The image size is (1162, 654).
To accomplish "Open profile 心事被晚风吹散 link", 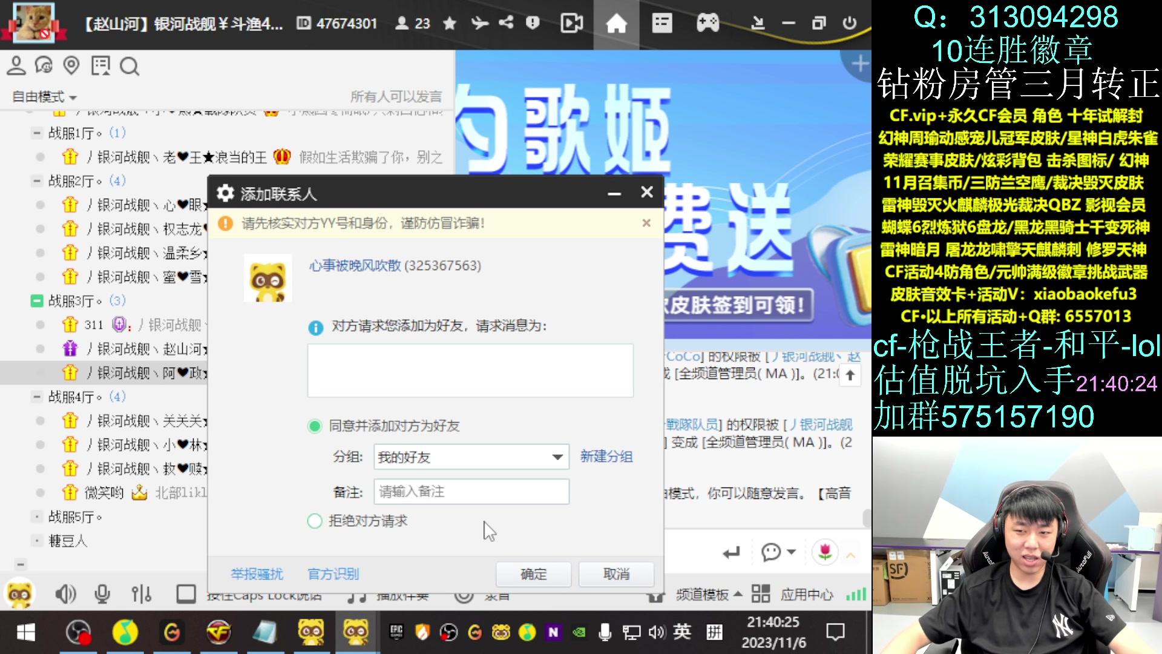I will pyautogui.click(x=355, y=265).
